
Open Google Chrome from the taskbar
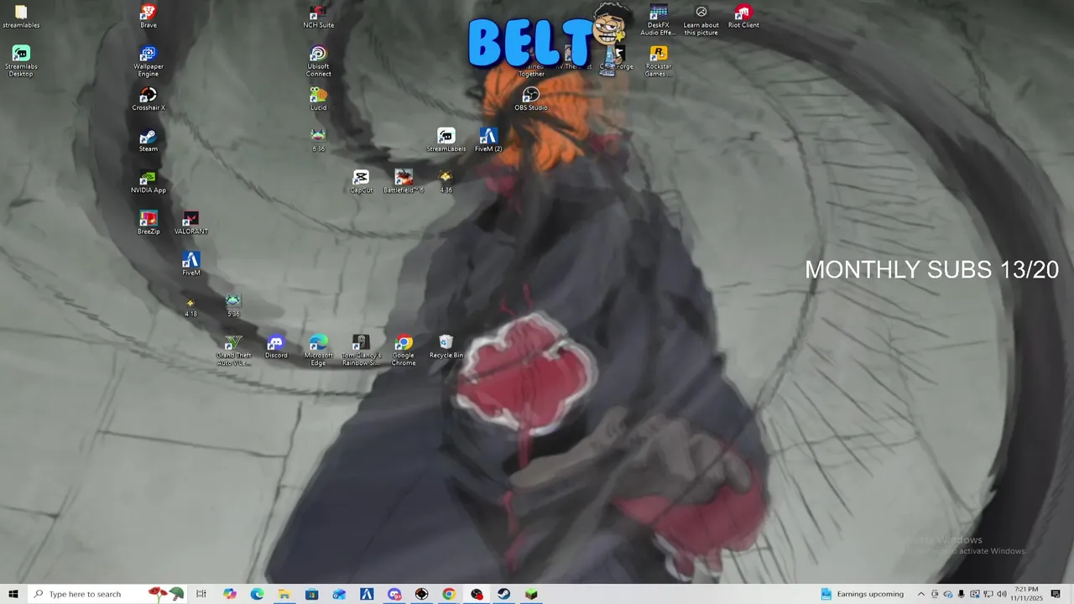pos(449,594)
